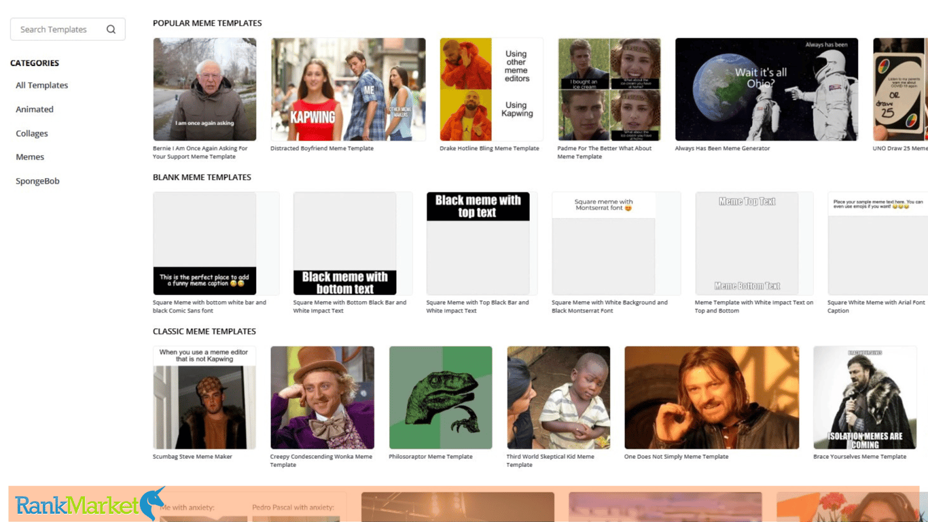Screen dimensions: 928x522
Task: Click the Always Has Been Meme Generator caption
Action: point(722,148)
